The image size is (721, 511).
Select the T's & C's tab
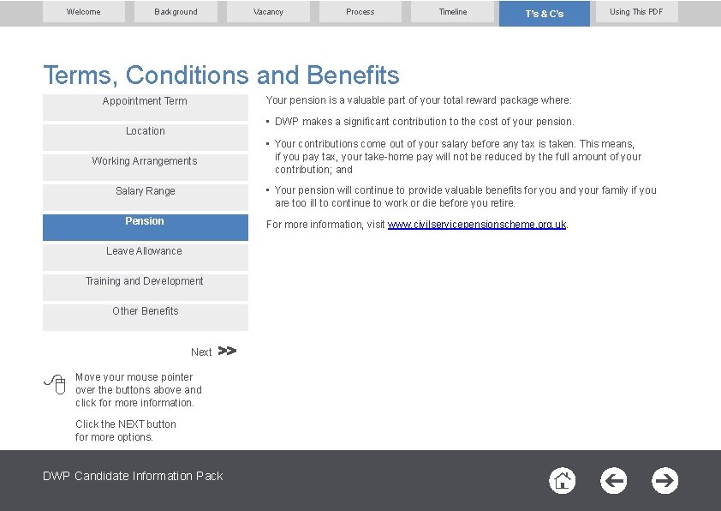coord(545,14)
